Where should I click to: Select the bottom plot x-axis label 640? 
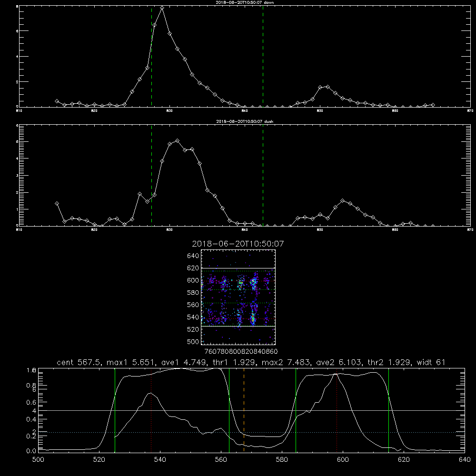click(x=465, y=460)
